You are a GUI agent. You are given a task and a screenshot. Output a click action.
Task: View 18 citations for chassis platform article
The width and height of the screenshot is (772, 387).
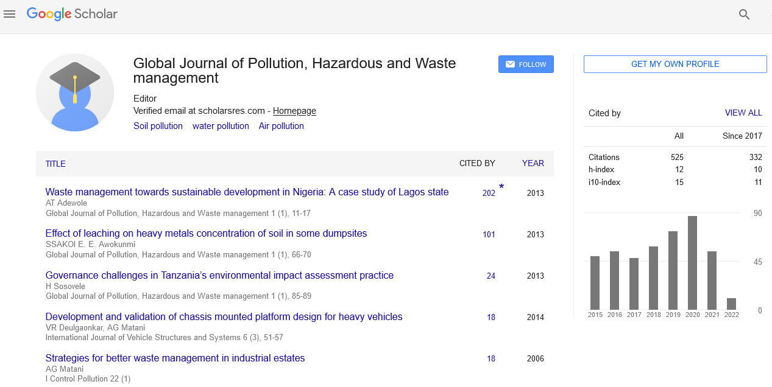[x=491, y=317]
